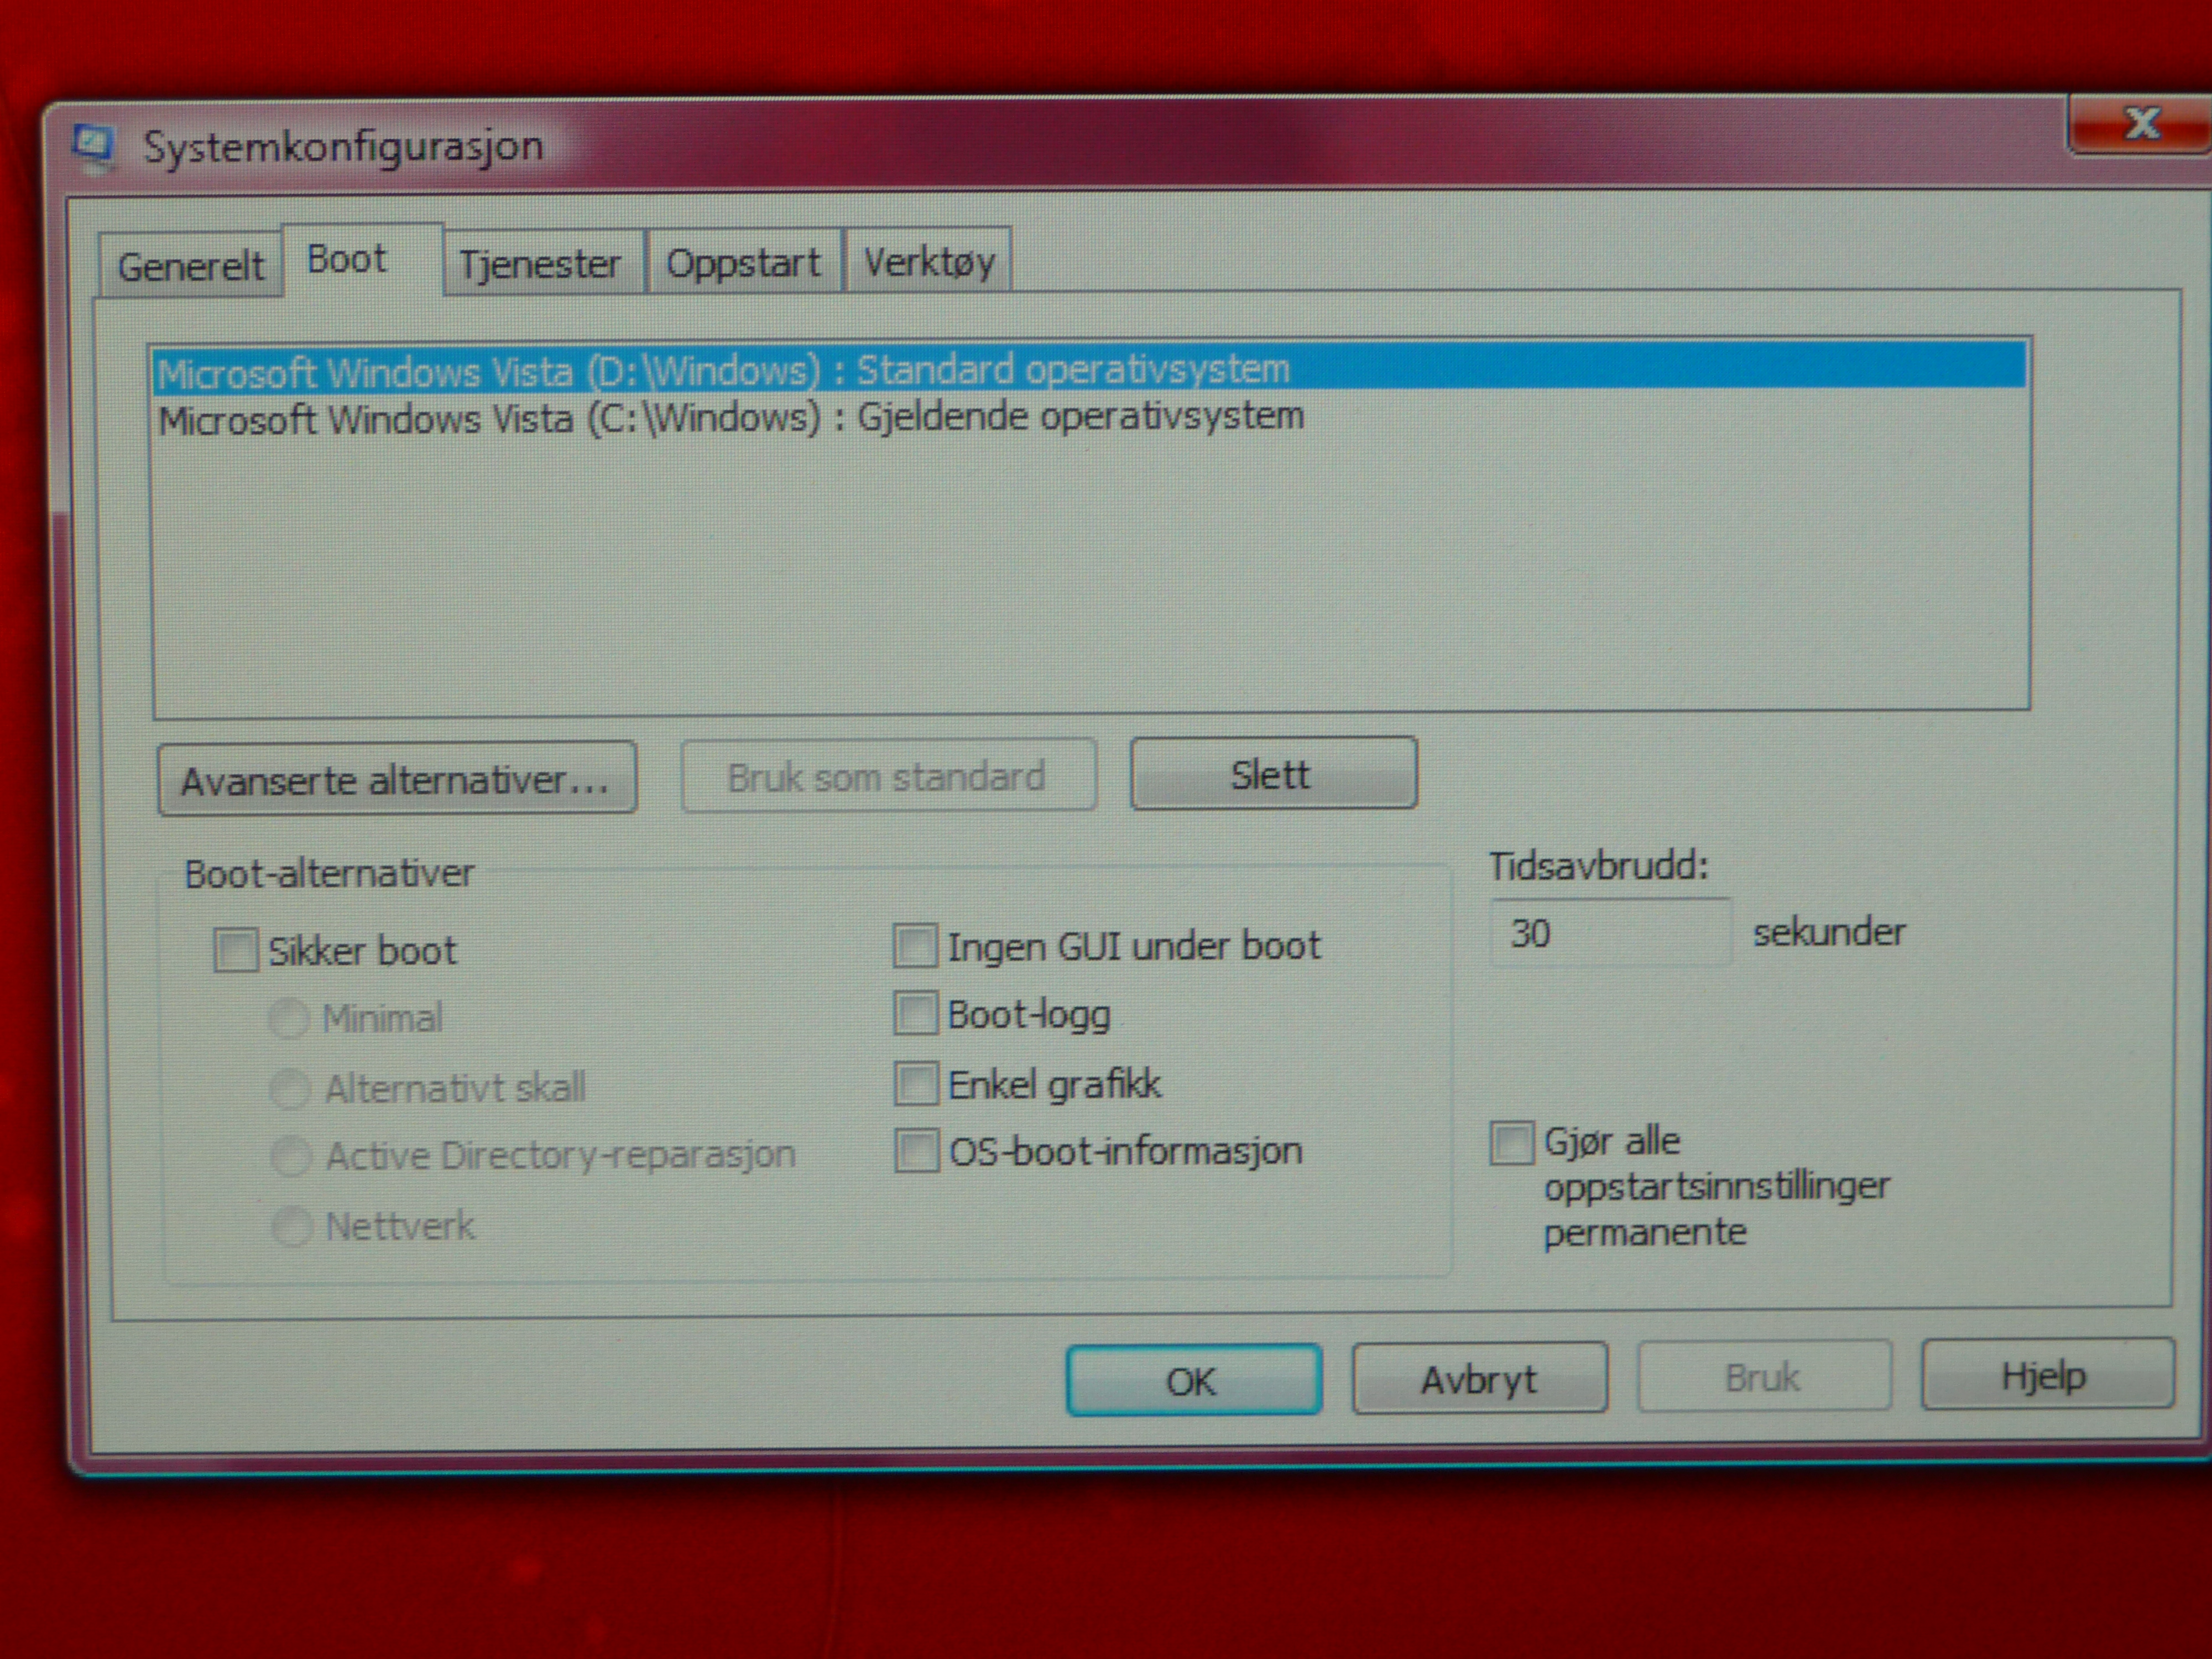Toggle OS-boot-informasjon checkbox
The width and height of the screenshot is (2212, 1659).
point(916,1151)
